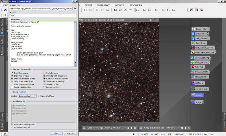Screen dimensions: 226x136
Task: Enable Purge existing files checkbox
Action: pos(12,87)
